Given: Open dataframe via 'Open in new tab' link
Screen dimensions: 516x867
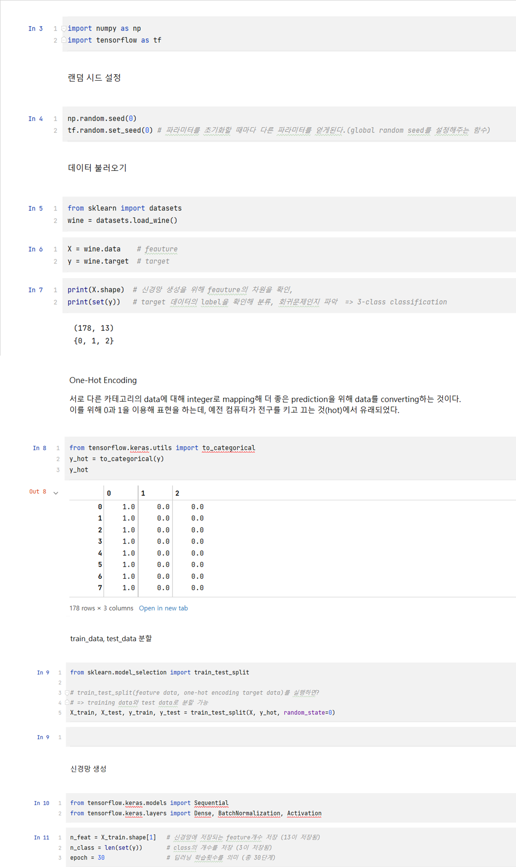Looking at the screenshot, I should point(163,608).
